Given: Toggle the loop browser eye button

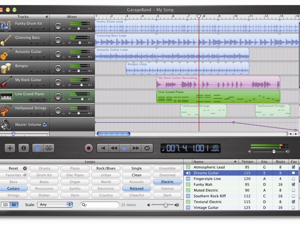Looking at the screenshot, I should (38, 148).
